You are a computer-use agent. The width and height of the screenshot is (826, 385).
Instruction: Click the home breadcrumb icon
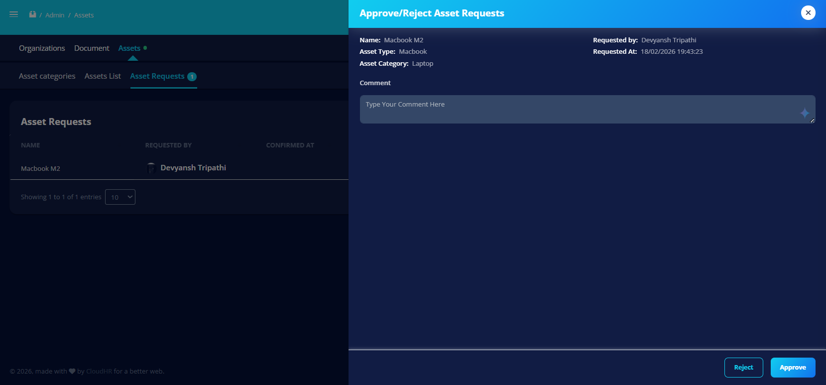coord(32,14)
